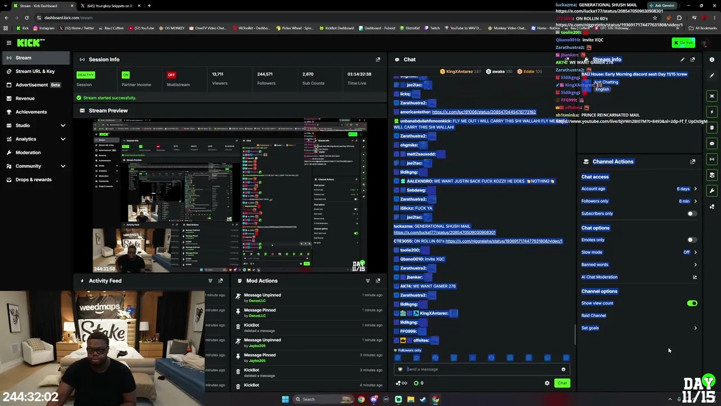
Task: Open Drops & rewards page
Action: [35, 179]
